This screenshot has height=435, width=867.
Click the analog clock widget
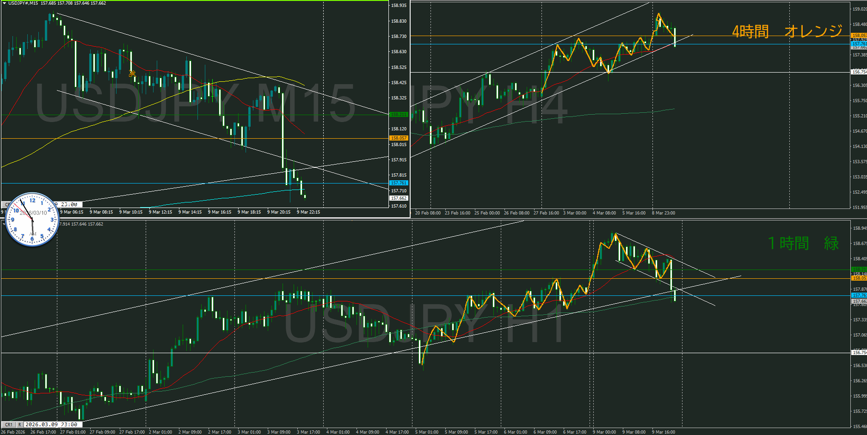coord(32,219)
